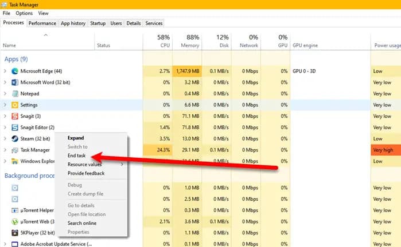Image resolution: width=401 pixels, height=247 pixels.
Task: Choose Search online in context menu
Action: pos(82,223)
